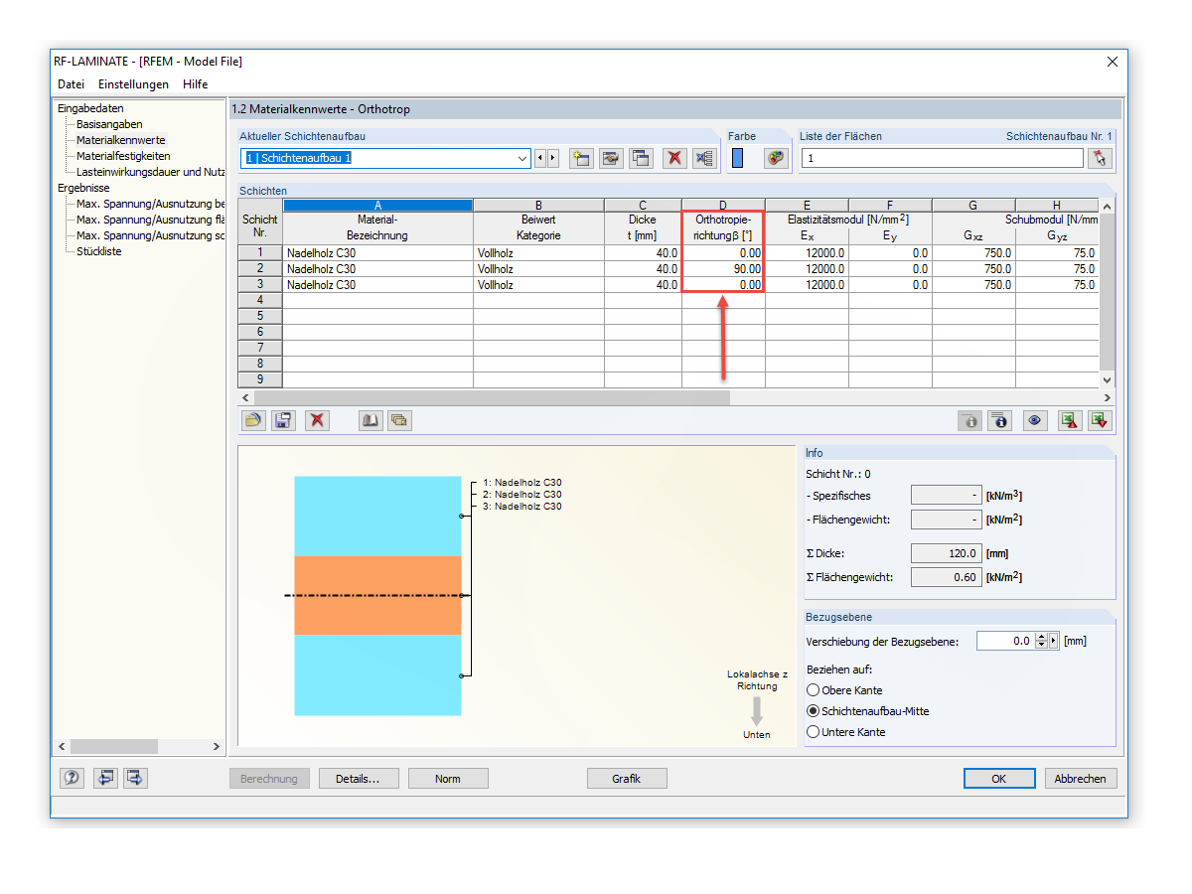
Task: Open saved layers folder icon below table
Action: [253, 420]
